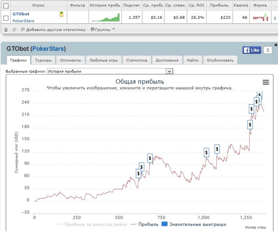Remove the GTObot row with x

pos(275,17)
